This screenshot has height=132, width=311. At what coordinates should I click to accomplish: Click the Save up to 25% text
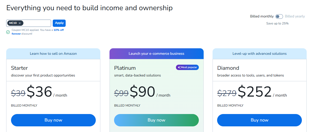tap(277, 23)
